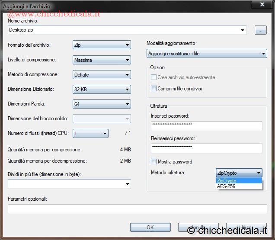This screenshot has width=275, height=240.
Task: Click the Aiuto help button
Action: 246,227
